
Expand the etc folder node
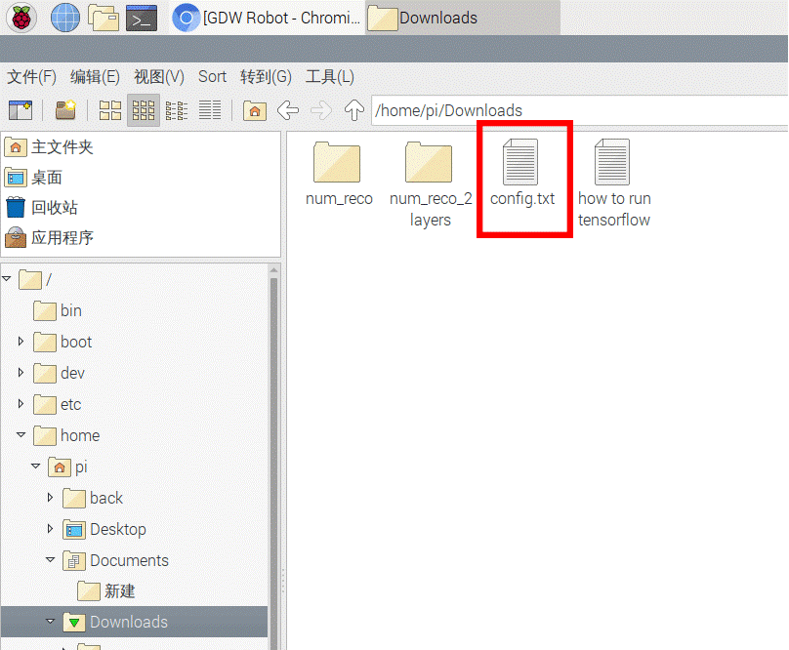click(21, 404)
